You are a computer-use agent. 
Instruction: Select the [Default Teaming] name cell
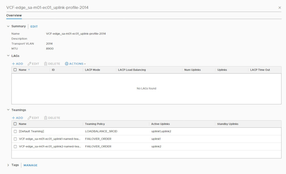point(31,131)
